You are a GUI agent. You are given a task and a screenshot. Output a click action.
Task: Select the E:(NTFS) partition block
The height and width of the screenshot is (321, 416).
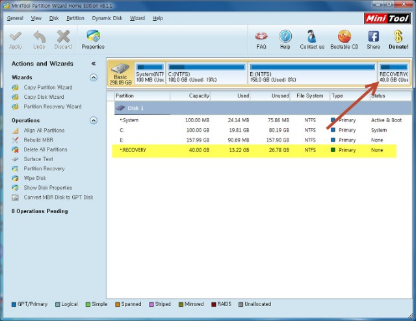click(x=312, y=73)
